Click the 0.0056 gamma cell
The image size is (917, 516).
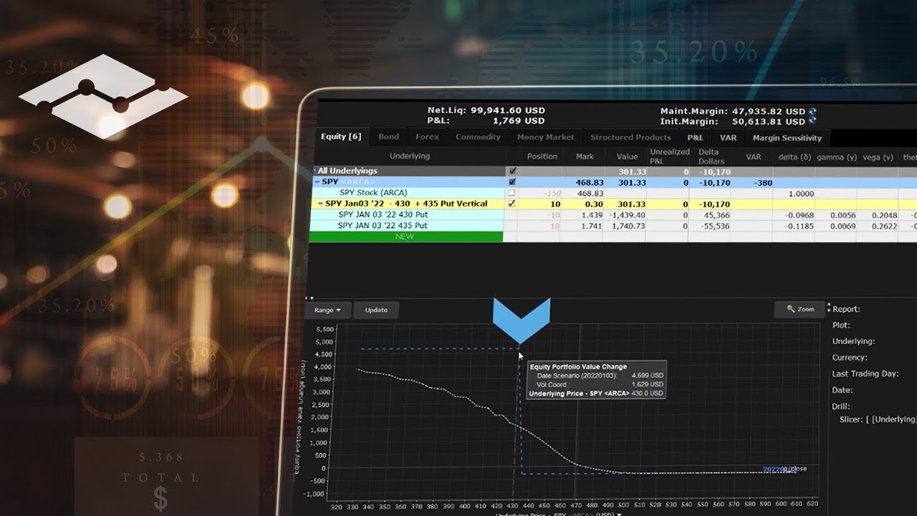pyautogui.click(x=843, y=215)
